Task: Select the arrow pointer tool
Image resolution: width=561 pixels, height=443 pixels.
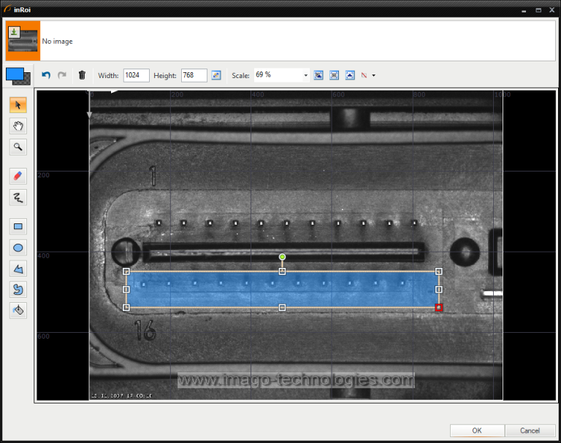Action: point(18,105)
